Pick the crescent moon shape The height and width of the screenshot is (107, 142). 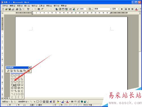(22, 91)
